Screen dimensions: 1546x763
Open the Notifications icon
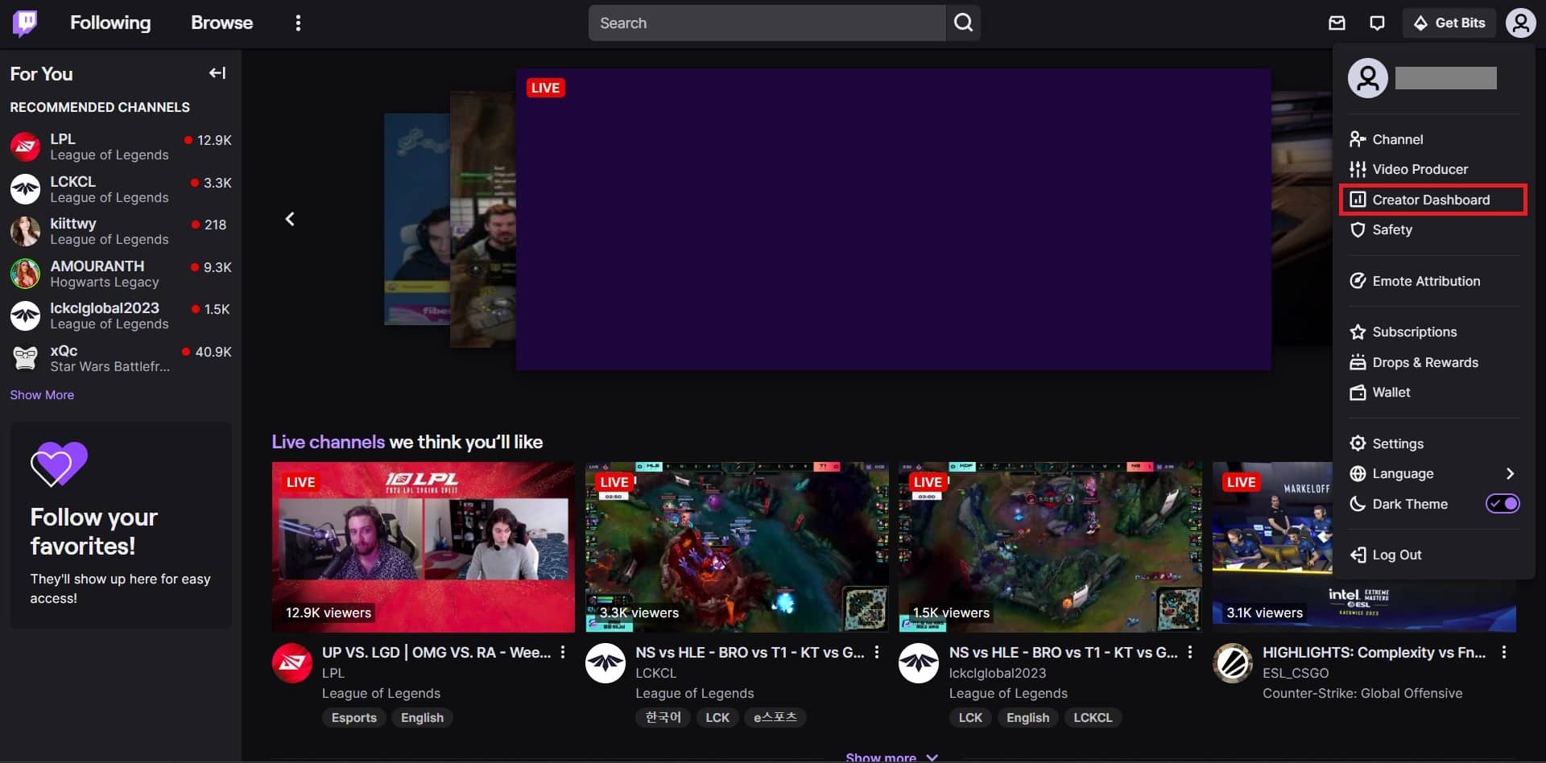click(1377, 23)
